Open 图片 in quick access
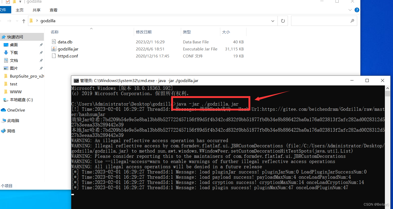Viewport: 393px width, 209px height. pos(14,68)
